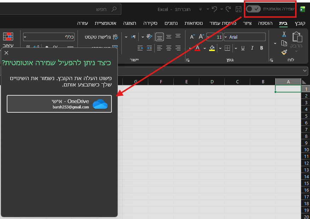
Task: Open the תצוגה (View) tab
Action: pyautogui.click(x=130, y=23)
